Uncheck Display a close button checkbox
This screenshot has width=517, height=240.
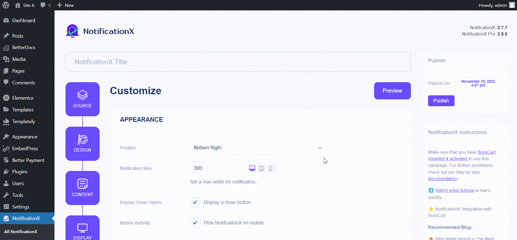click(195, 202)
